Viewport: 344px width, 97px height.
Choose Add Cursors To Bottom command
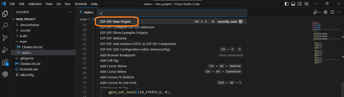(x=172, y=77)
